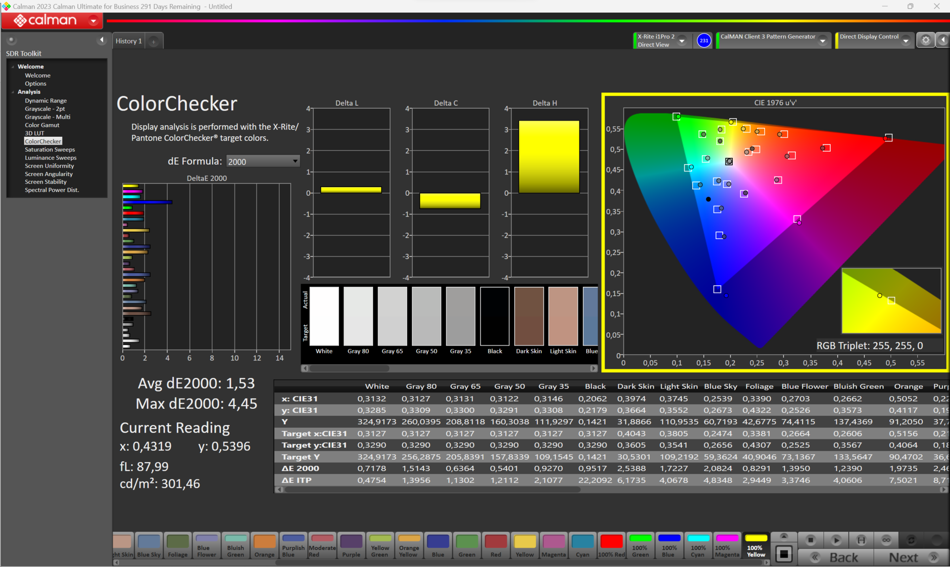
Task: Select the Yellow Green pattern button
Action: [380, 546]
